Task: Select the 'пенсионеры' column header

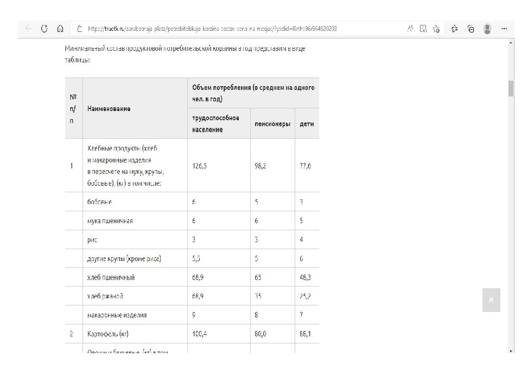Action: [272, 124]
